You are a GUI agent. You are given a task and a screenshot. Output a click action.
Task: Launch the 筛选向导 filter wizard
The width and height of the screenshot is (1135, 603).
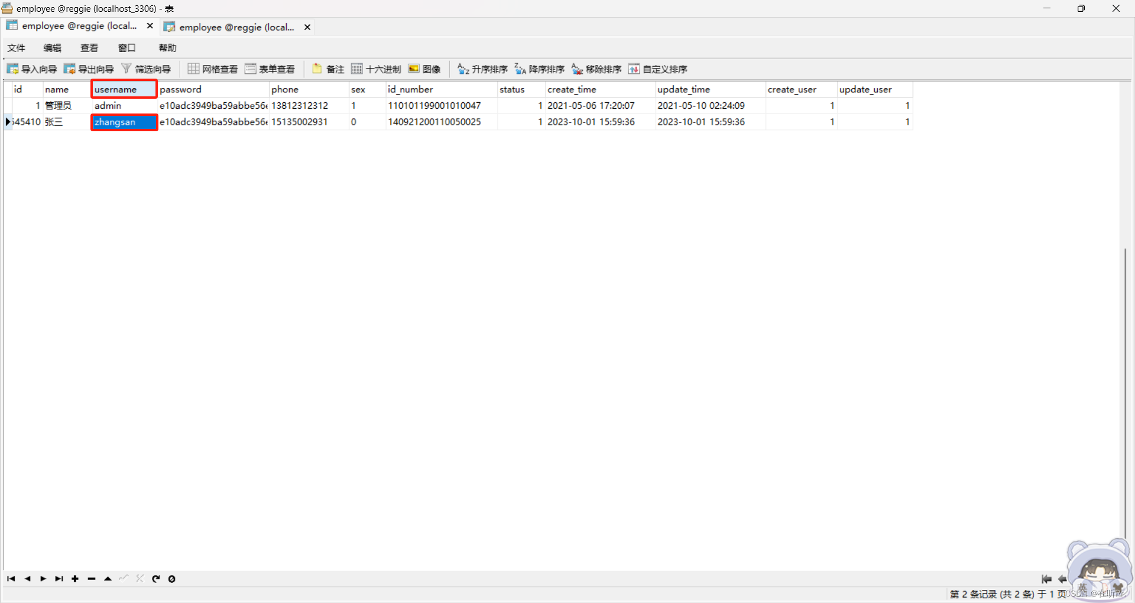click(x=147, y=69)
